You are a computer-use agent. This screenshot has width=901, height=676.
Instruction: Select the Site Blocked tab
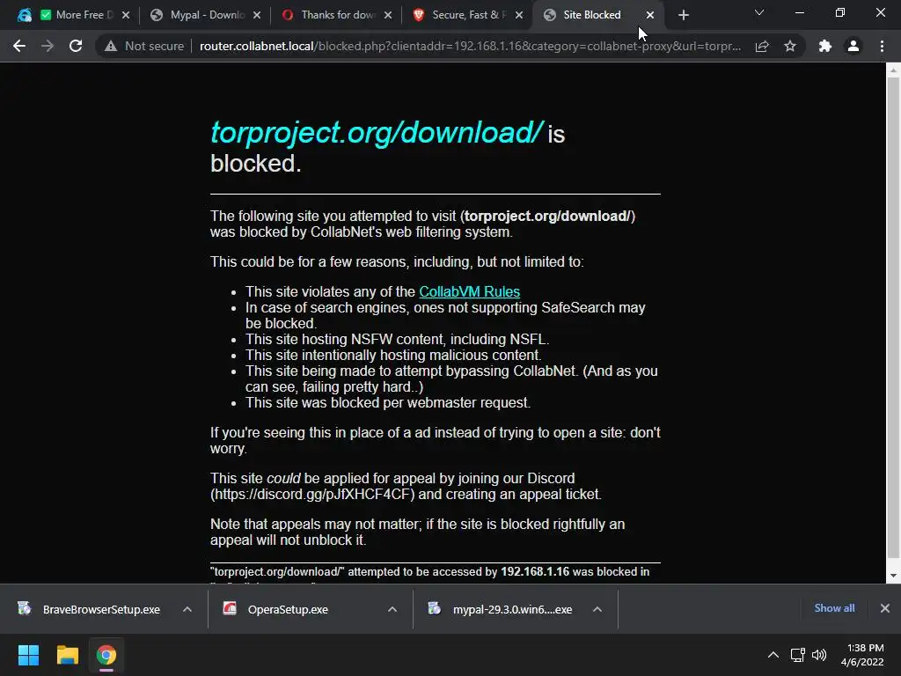pos(592,15)
